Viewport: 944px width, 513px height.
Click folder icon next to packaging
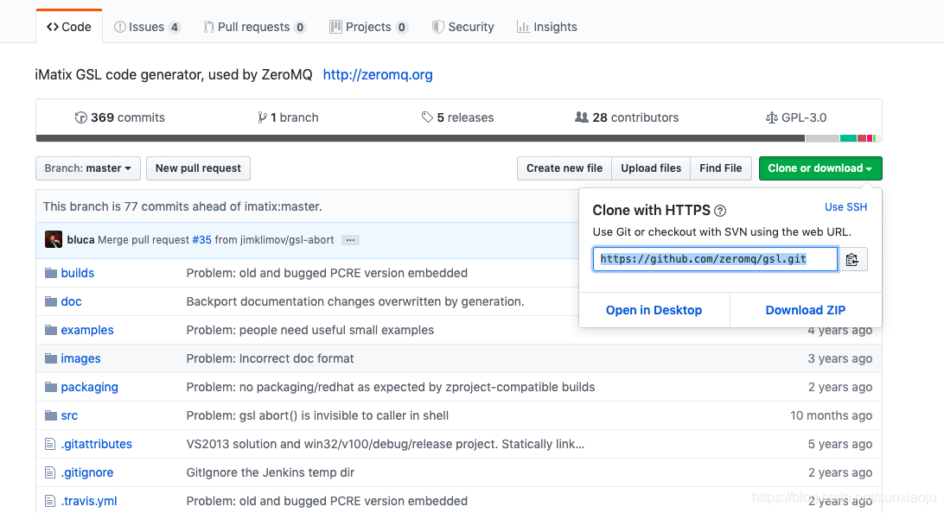click(50, 387)
